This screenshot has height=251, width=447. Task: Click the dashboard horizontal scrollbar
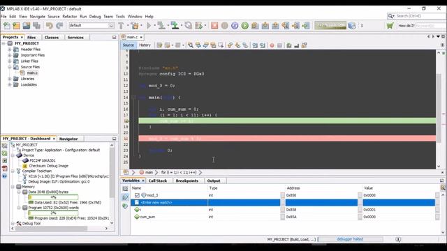(x=51, y=228)
